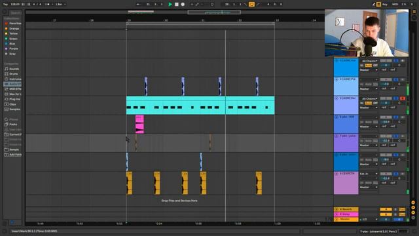Arm track 3 for recording
The image size is (419, 236).
403,61
